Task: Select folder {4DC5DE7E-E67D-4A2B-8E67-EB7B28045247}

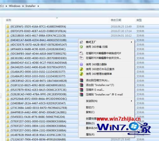Action: [38, 45]
